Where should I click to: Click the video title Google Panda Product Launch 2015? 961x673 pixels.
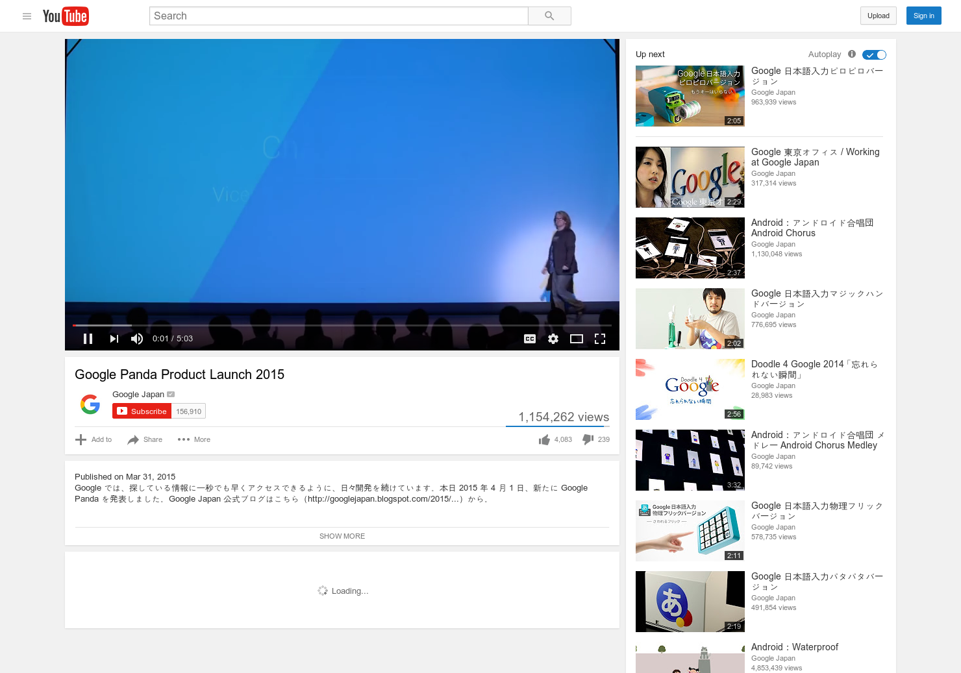179,374
